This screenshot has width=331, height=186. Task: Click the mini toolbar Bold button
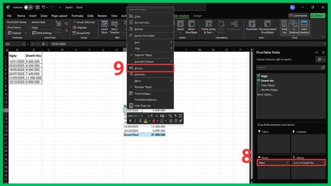coord(130,121)
